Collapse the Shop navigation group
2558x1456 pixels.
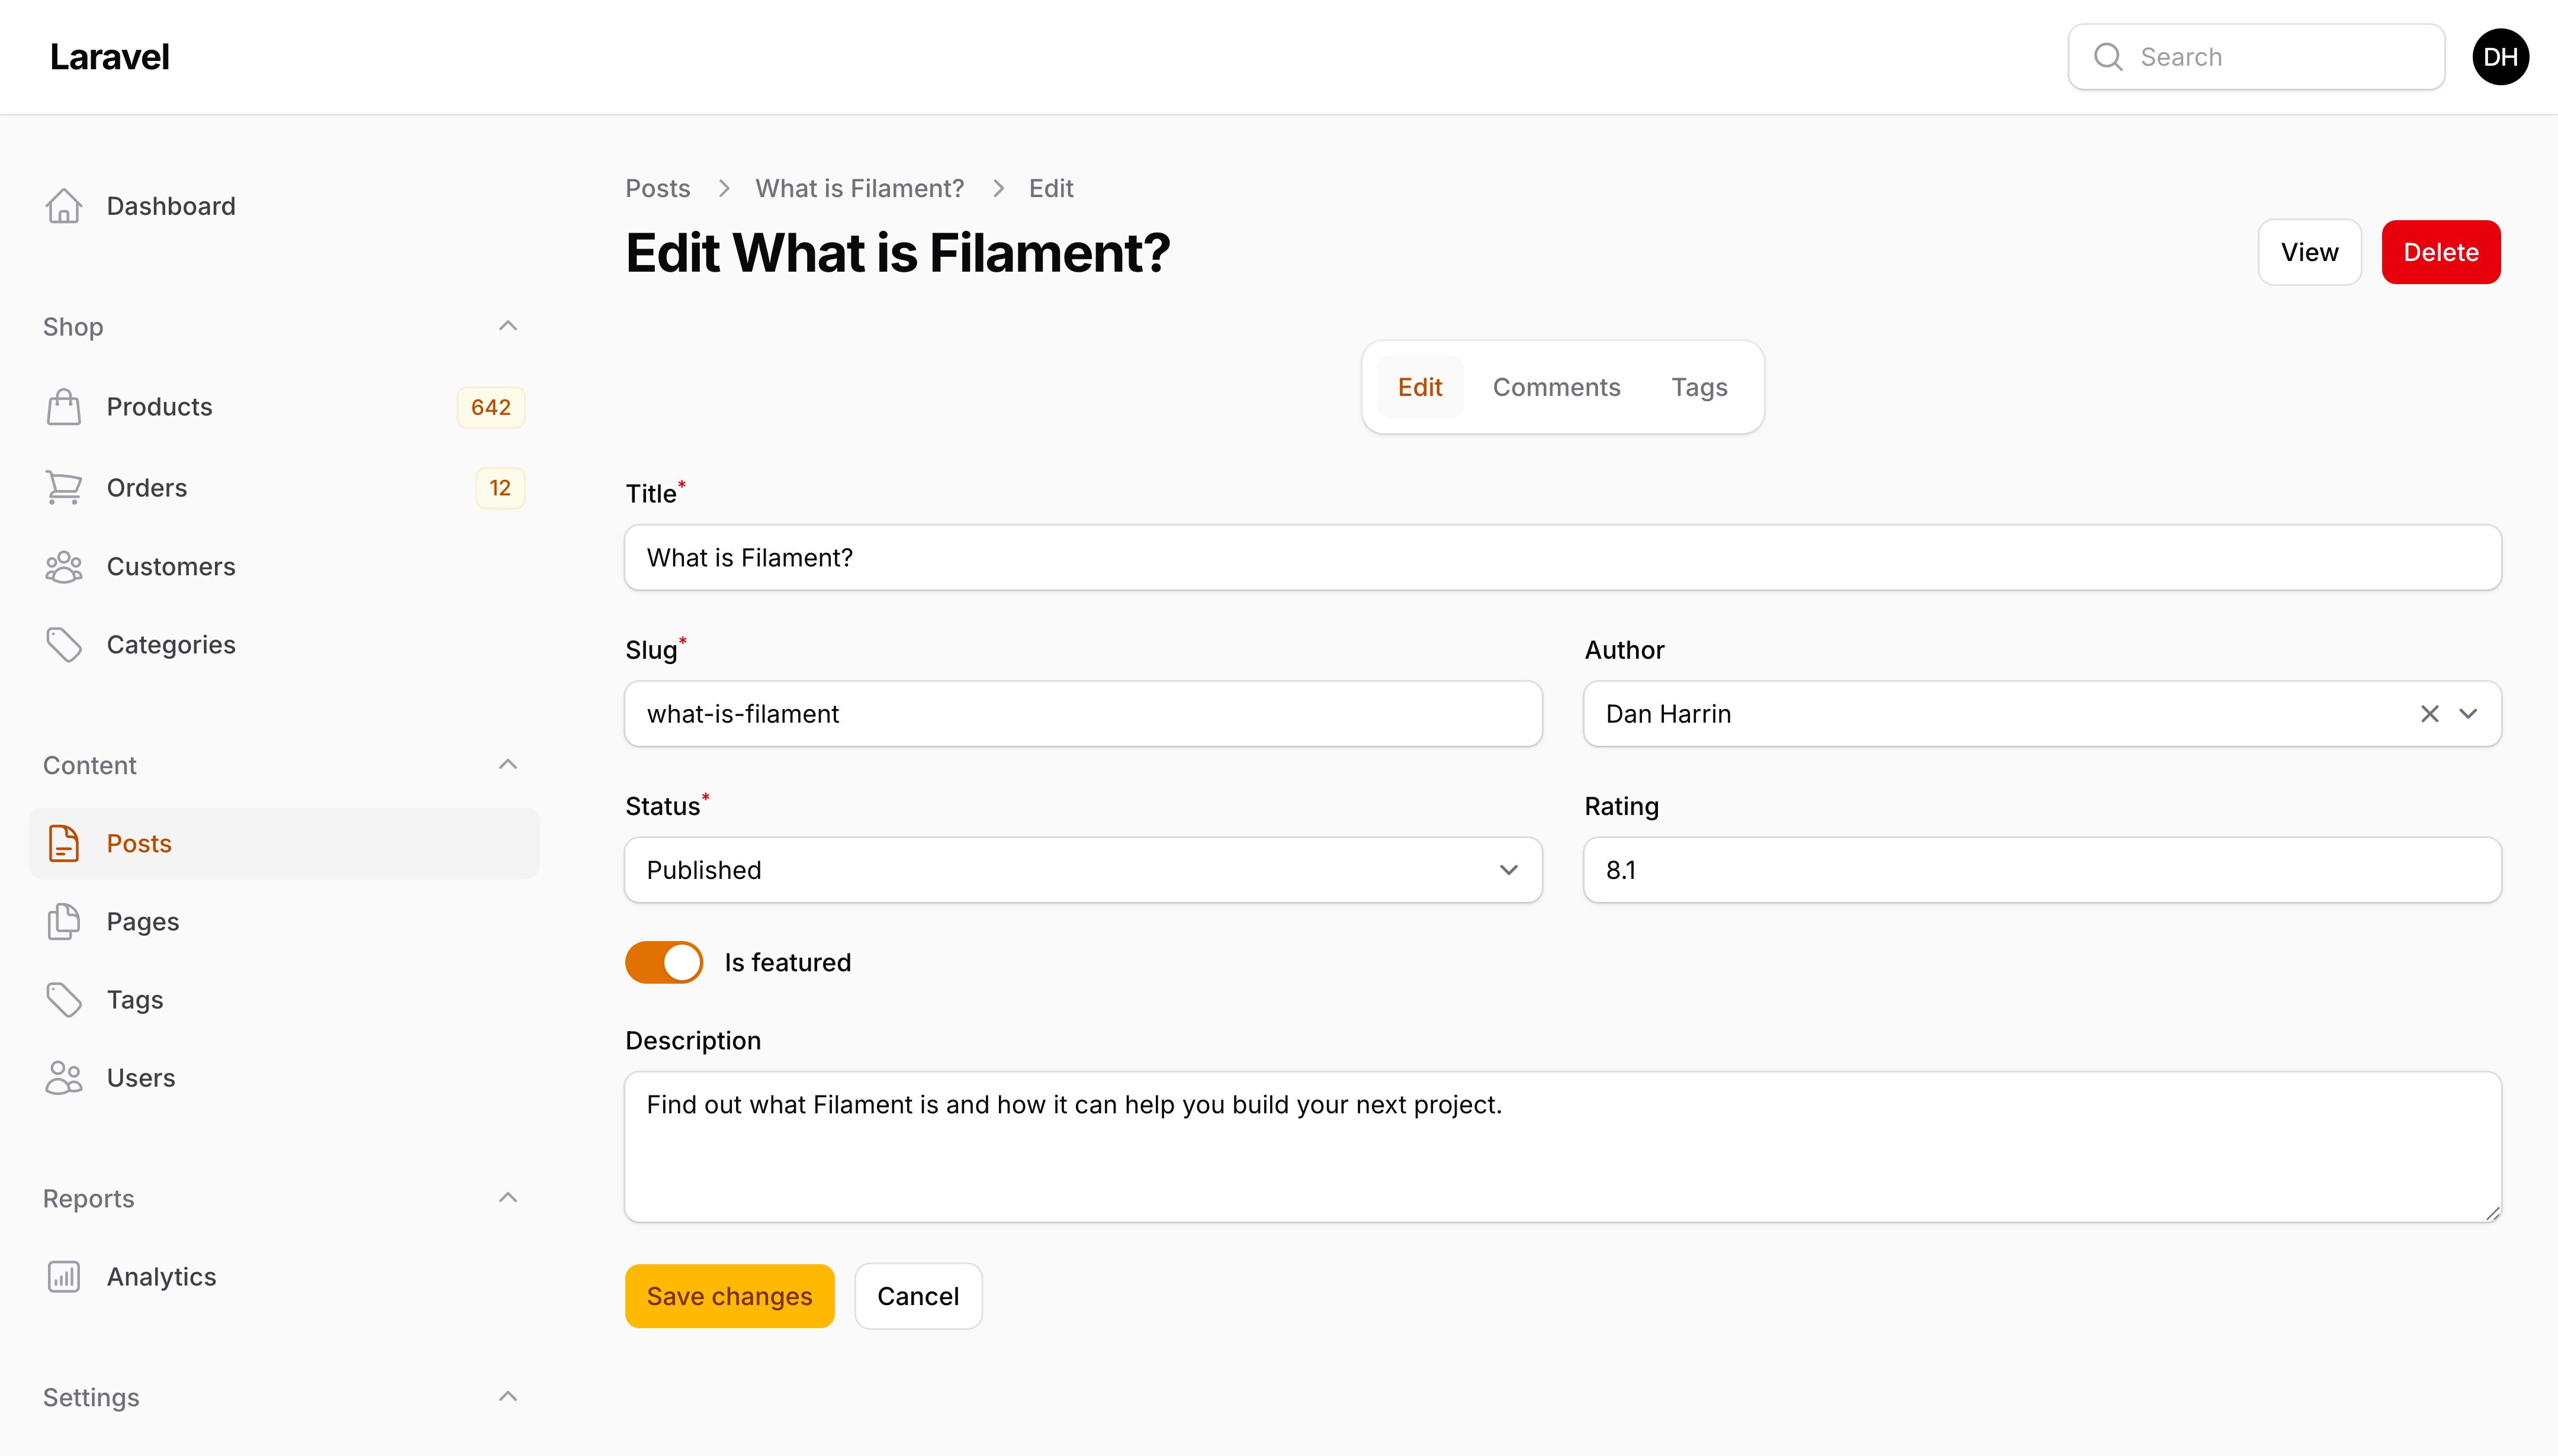tap(508, 326)
